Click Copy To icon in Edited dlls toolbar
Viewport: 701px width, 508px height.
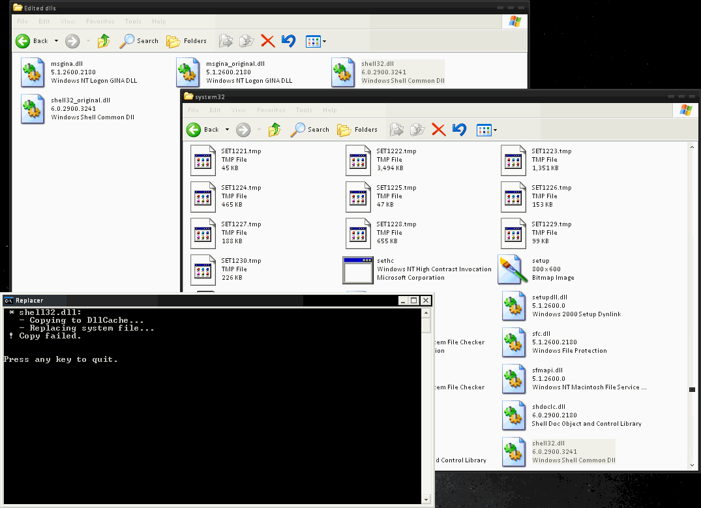pos(246,41)
